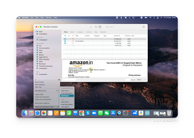Screen dimensions: 194x138
Task: Choose Import from Scanner menu item
Action: click(x=42, y=97)
